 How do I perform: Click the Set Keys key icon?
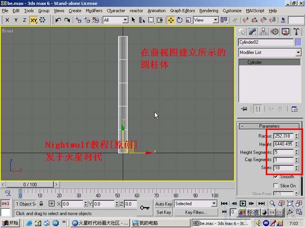(x=145, y=208)
